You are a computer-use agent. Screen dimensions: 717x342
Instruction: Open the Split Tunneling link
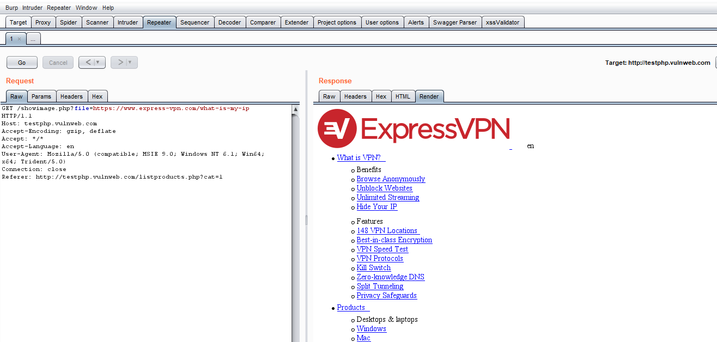[x=380, y=286]
